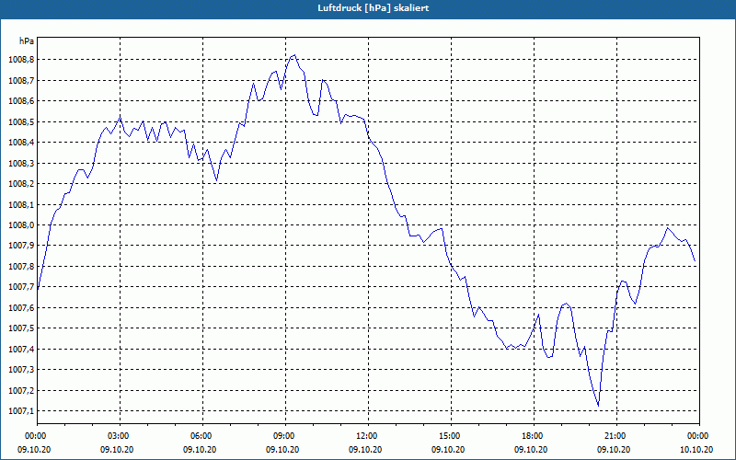The width and height of the screenshot is (736, 460).
Task: Click the 1007,7 y-axis label
Action: [x=21, y=287]
